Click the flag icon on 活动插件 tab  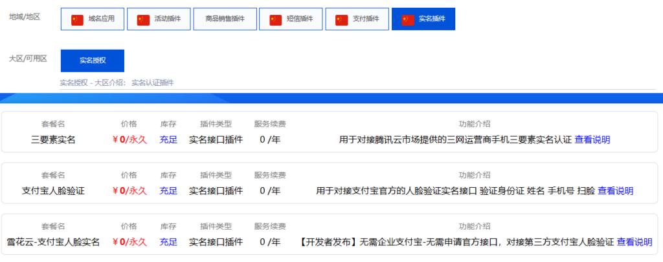point(143,19)
